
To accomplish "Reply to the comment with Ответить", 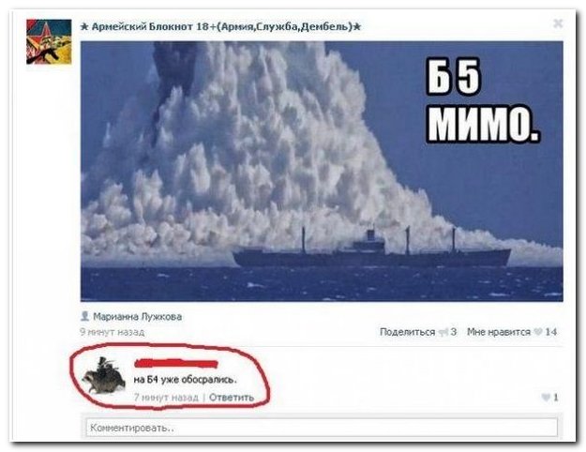I will point(232,398).
